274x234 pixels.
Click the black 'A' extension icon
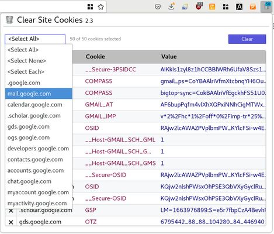pyautogui.click(x=239, y=7)
